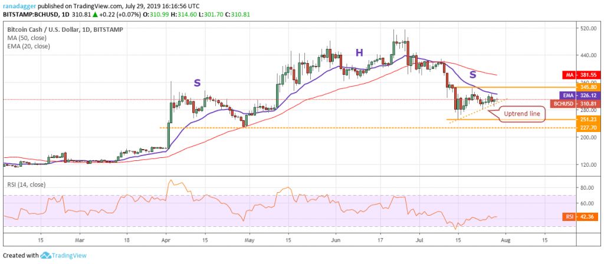This screenshot has height=264, width=604.
Task: Click the orange 251.23 level tag
Action: tap(587, 120)
